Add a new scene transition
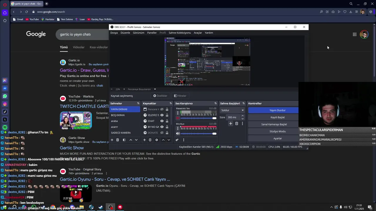Screen dimensions: 376x211 [231, 124]
